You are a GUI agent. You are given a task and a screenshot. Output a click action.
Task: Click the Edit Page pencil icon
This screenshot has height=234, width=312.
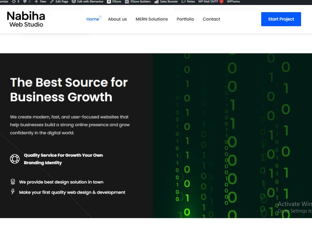[x=52, y=2]
